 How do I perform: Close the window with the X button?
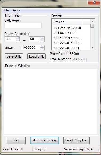coord(94,2)
